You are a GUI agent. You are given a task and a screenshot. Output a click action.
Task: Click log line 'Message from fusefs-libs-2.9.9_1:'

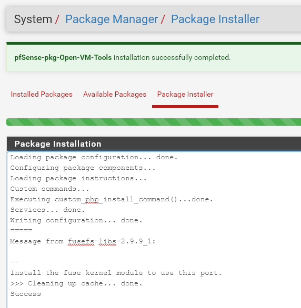(x=83, y=241)
